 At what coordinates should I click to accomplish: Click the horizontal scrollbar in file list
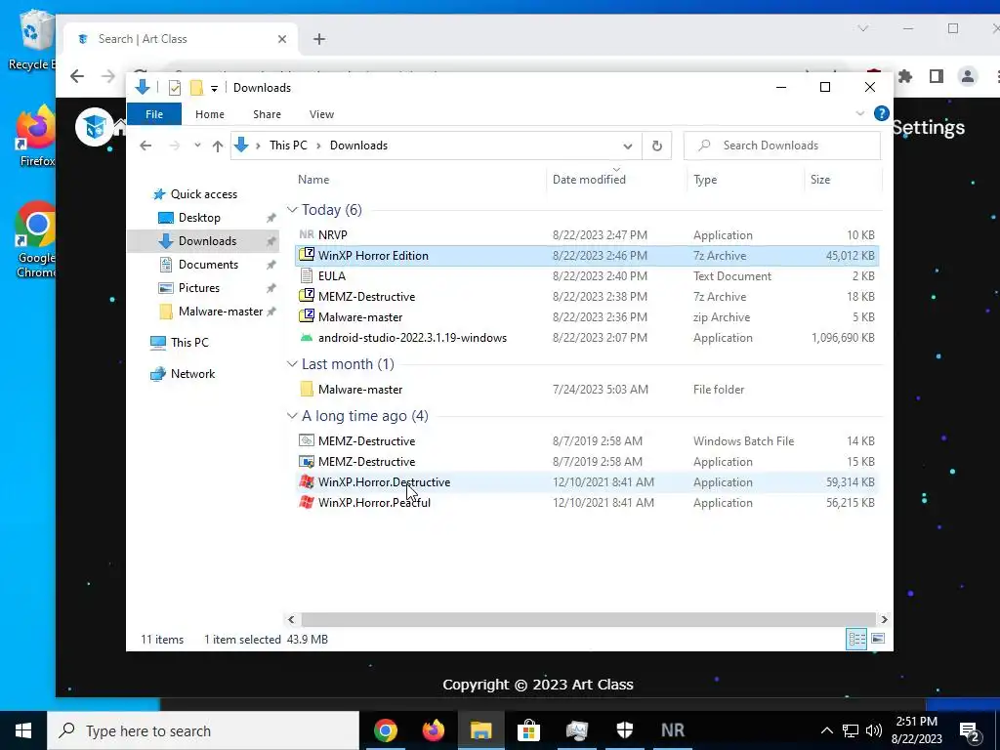(587, 619)
